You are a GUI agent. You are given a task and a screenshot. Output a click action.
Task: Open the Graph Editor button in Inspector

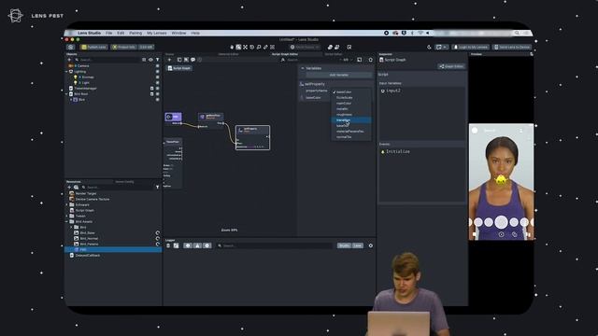pos(451,66)
